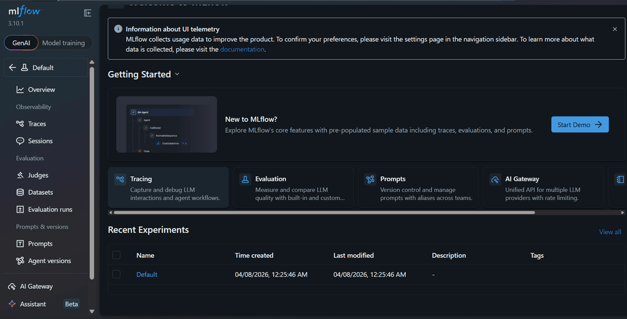Click the Judges gavel icon
Screen dimensions: 627x319
[x=20, y=175]
